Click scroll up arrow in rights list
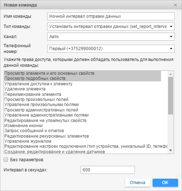The width and height of the screenshot is (182, 191). pos(170,74)
